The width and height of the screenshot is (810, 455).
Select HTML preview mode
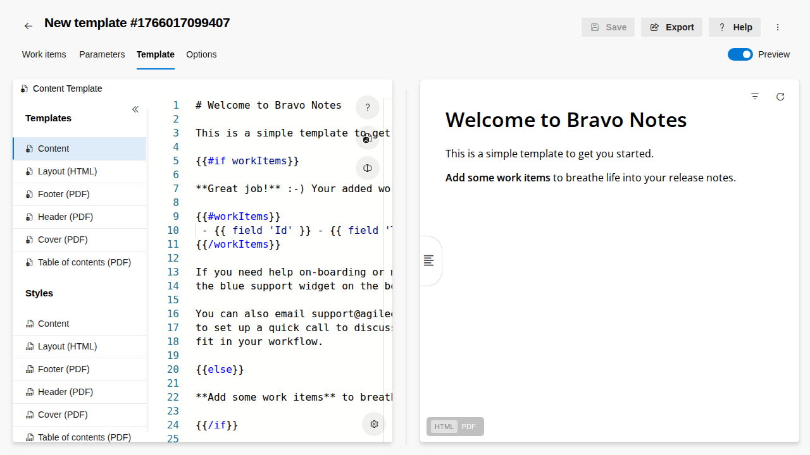444,427
